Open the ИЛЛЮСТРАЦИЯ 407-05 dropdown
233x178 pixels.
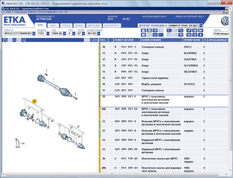(x=99, y=33)
